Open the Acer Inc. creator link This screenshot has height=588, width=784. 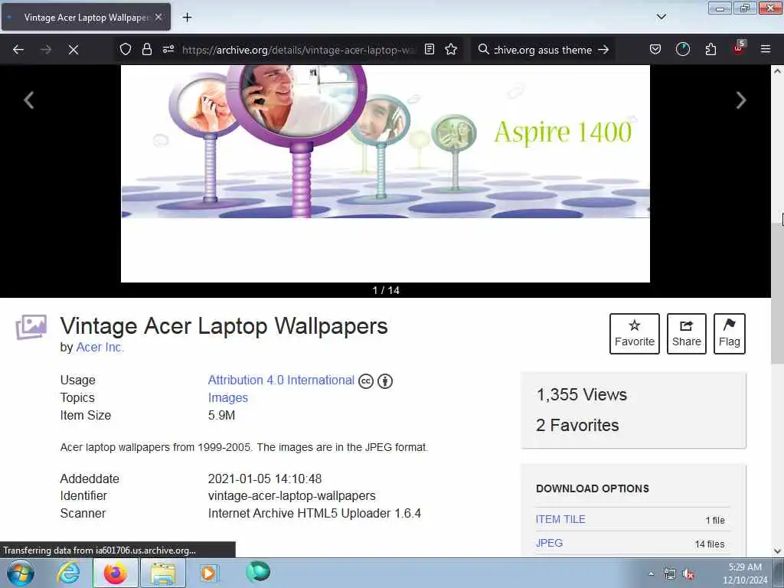click(100, 347)
